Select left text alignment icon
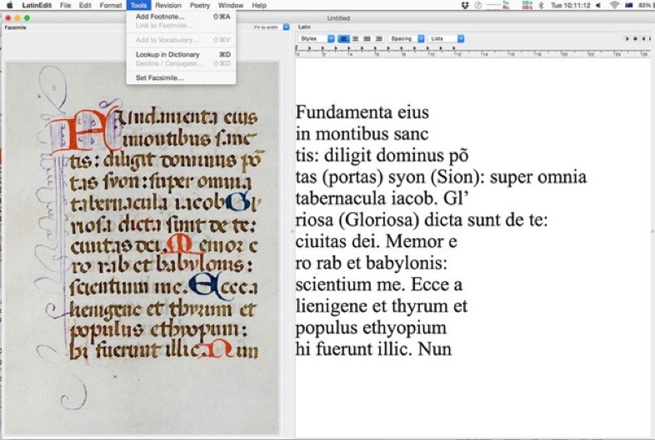 [x=344, y=39]
